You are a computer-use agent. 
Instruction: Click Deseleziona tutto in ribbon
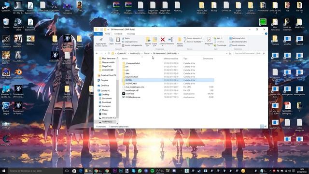click(238, 42)
